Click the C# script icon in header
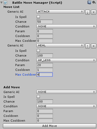The width and height of the screenshot is (97, 129). coord(6,3)
